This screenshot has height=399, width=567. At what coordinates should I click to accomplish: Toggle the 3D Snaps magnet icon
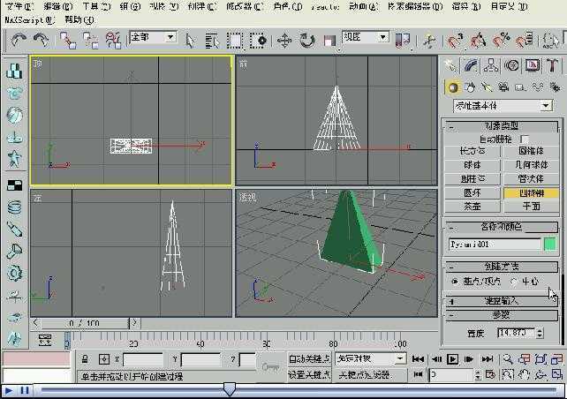tap(455, 40)
